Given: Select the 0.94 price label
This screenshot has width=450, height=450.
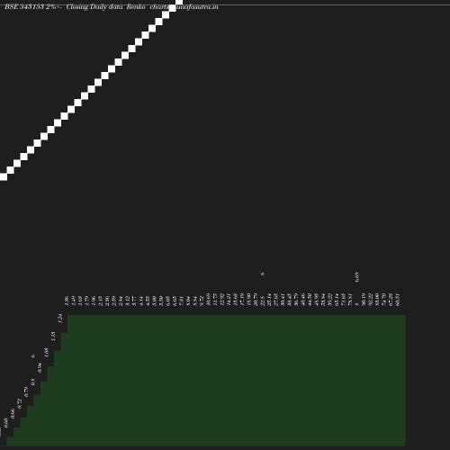Looking at the screenshot, I should point(40,368).
